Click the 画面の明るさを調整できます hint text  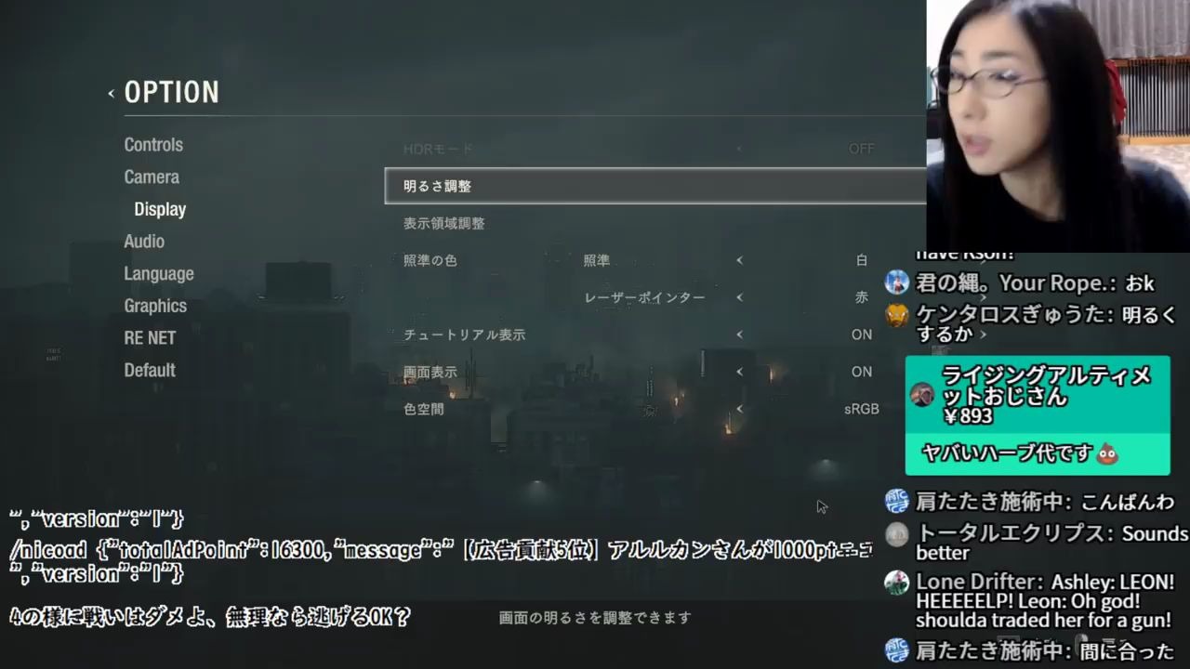coord(595,618)
